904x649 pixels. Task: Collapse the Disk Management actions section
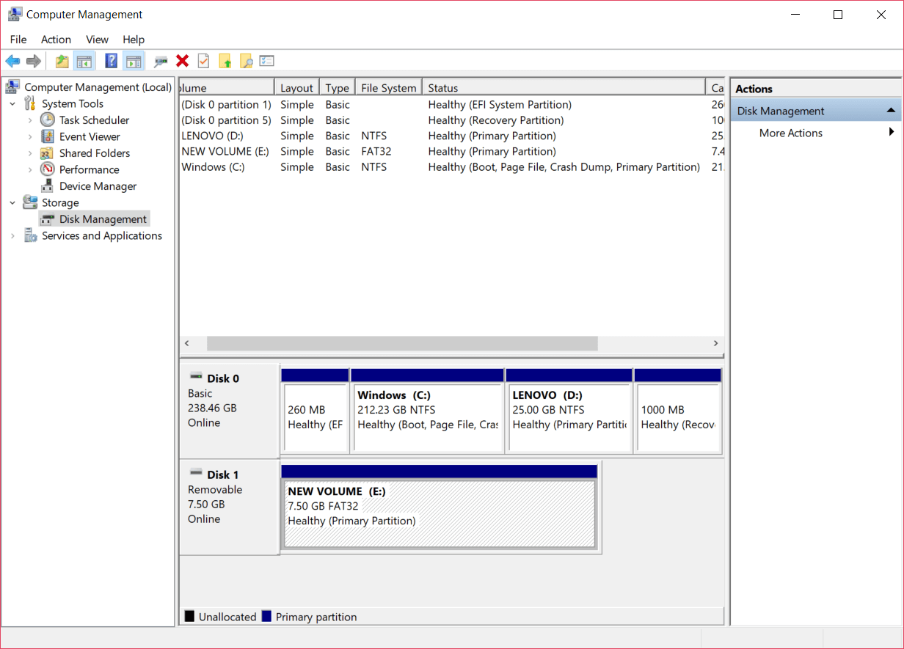coord(891,111)
